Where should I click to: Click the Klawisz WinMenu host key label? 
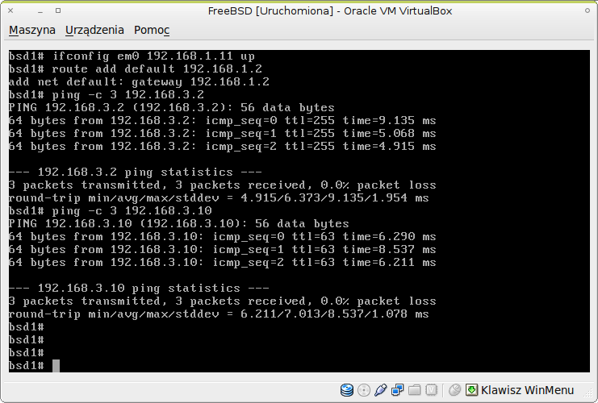click(527, 391)
